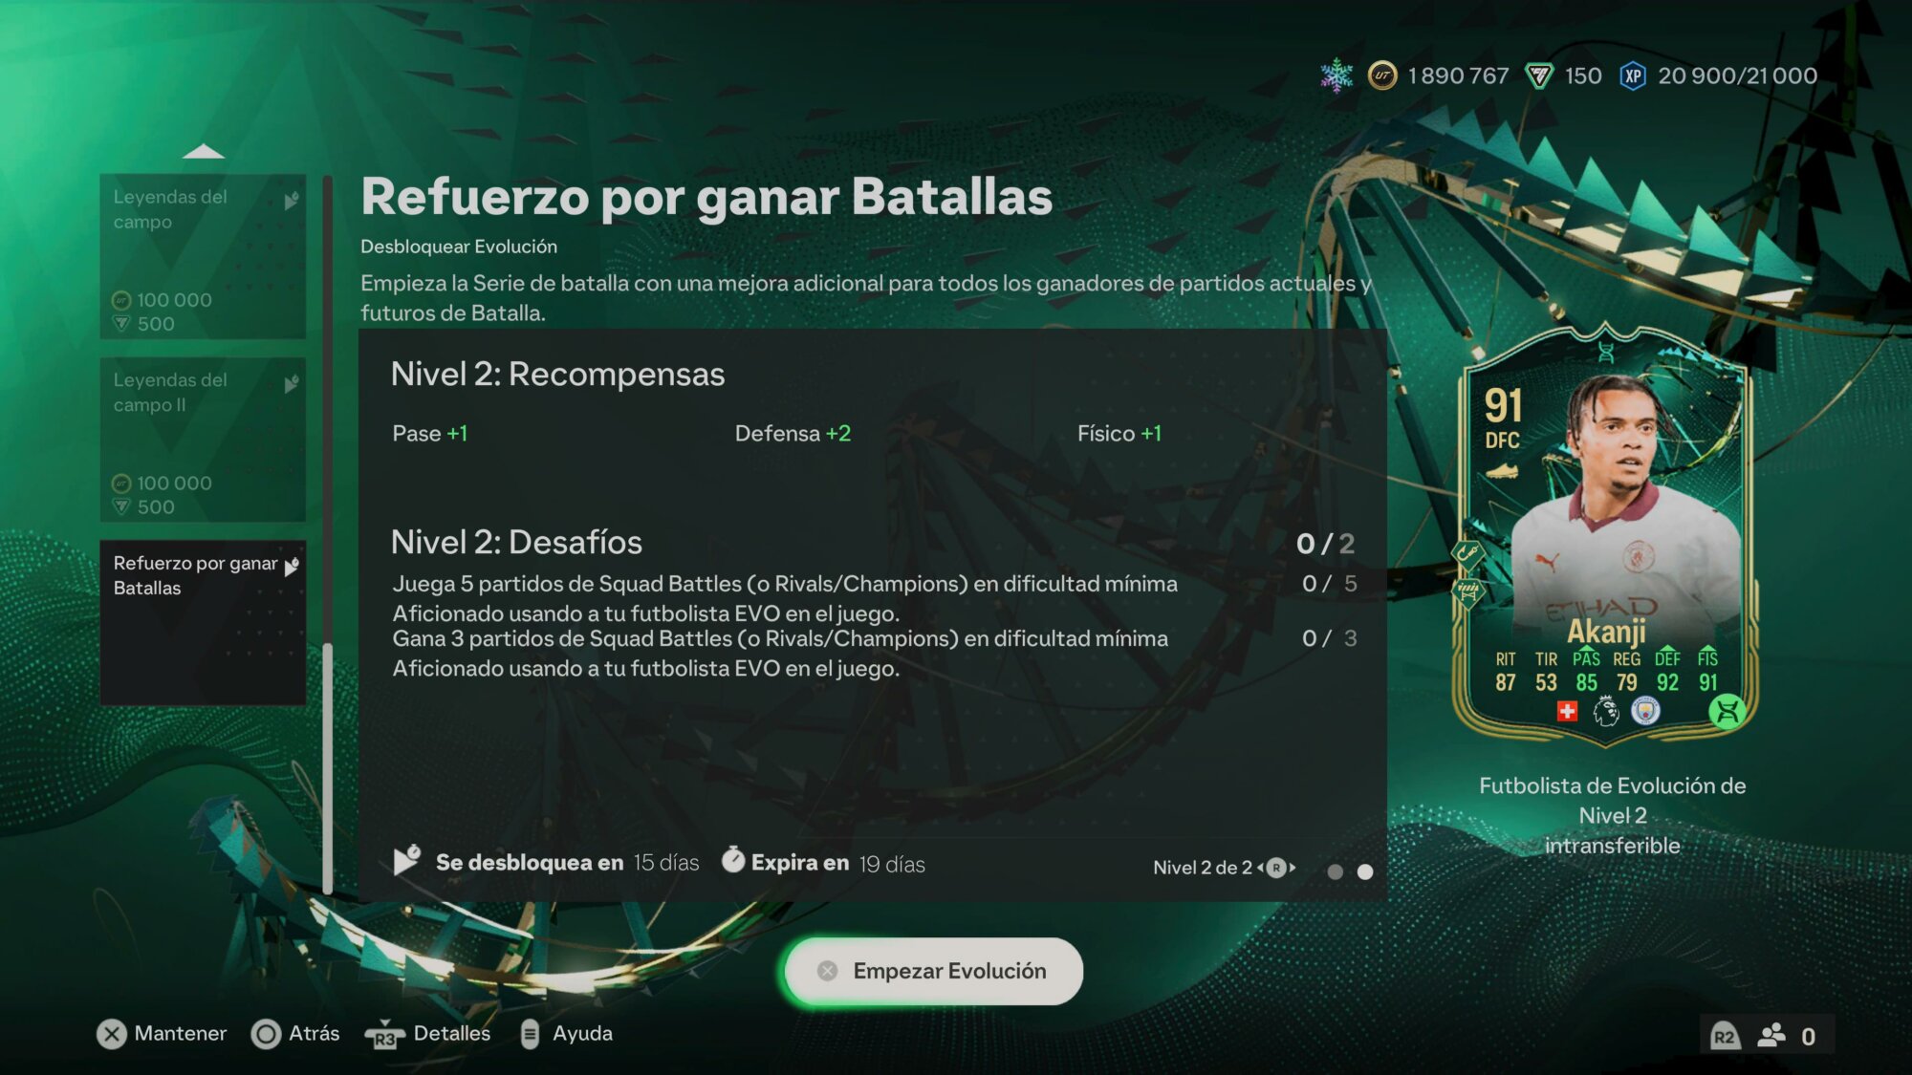The height and width of the screenshot is (1075, 1912).
Task: Click the FC points icon
Action: (x=1539, y=76)
